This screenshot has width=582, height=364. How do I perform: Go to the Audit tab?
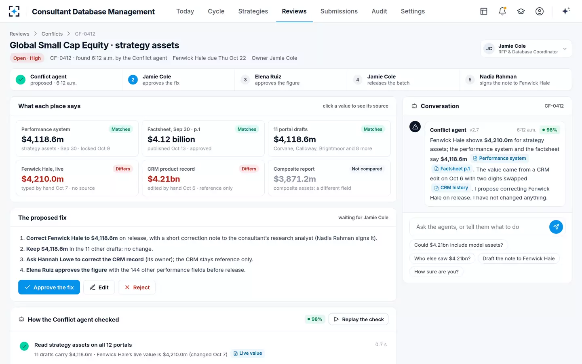pyautogui.click(x=379, y=11)
